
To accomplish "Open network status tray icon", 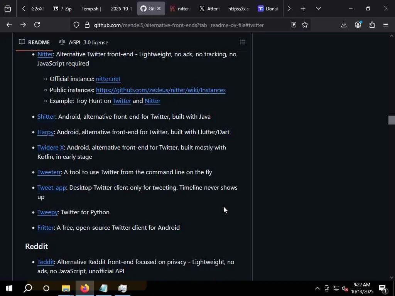I will pyautogui.click(x=336, y=288).
